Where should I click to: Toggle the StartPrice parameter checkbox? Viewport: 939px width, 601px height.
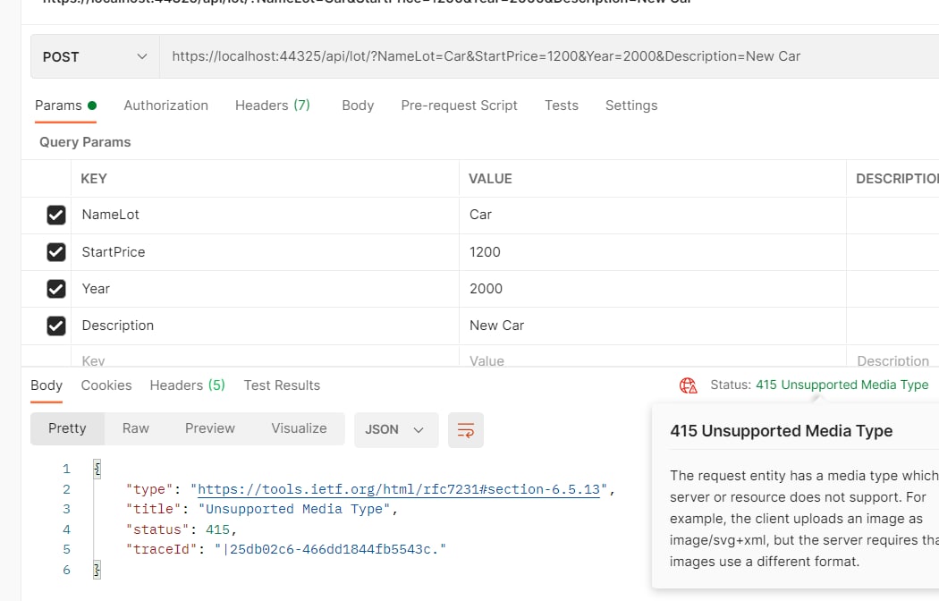pyautogui.click(x=56, y=252)
